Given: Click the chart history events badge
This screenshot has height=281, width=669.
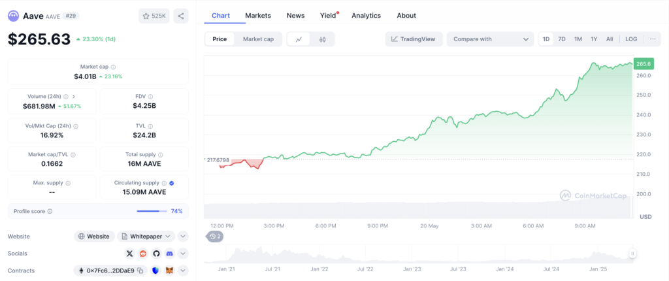Looking at the screenshot, I should (215, 236).
